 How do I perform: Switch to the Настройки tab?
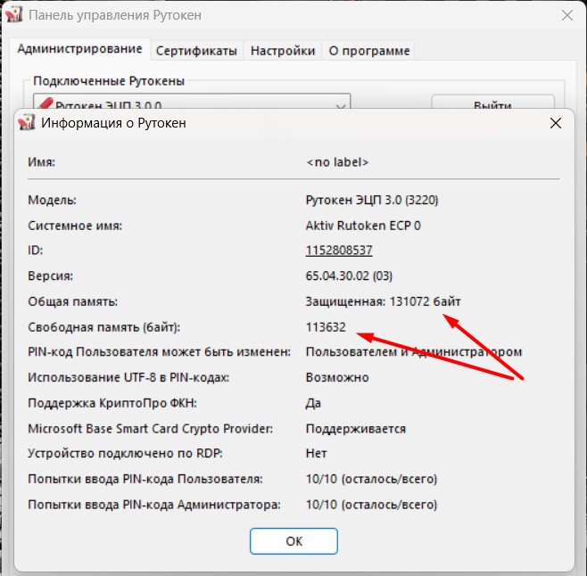pyautogui.click(x=283, y=51)
